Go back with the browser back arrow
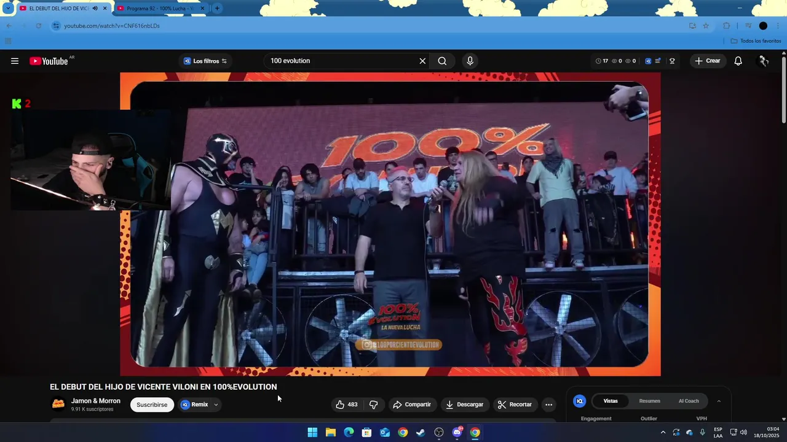Screen dimensions: 787x442 click(x=9, y=26)
